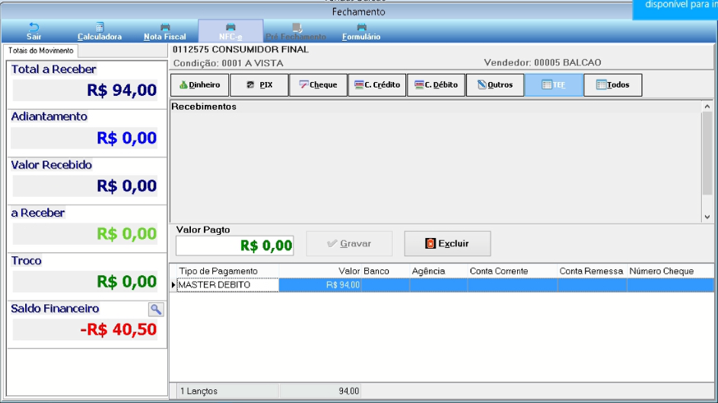Screen dimensions: 718x403
Task: Choose PIX payment method
Action: pyautogui.click(x=259, y=84)
